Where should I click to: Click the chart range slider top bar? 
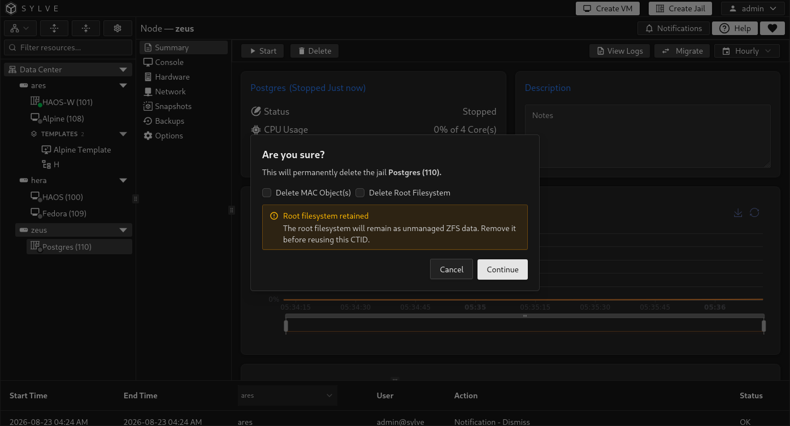click(x=524, y=316)
